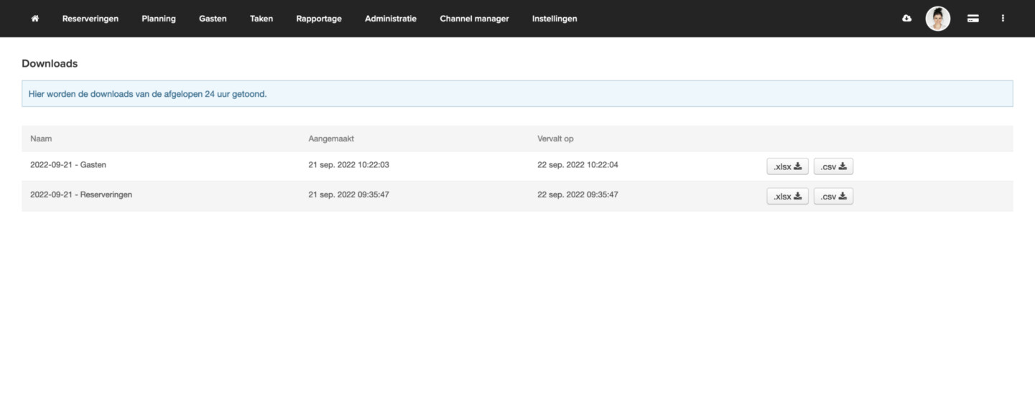Screen dimensions: 1035x404
Task: Download Reserveringen export as .csv
Action: pyautogui.click(x=833, y=197)
